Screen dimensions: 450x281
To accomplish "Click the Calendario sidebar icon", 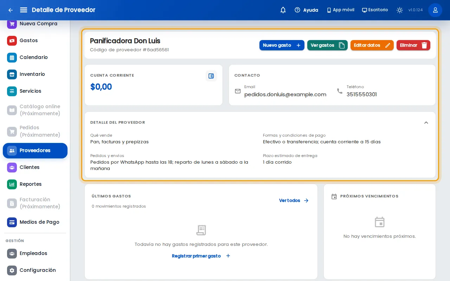I will [12, 58].
